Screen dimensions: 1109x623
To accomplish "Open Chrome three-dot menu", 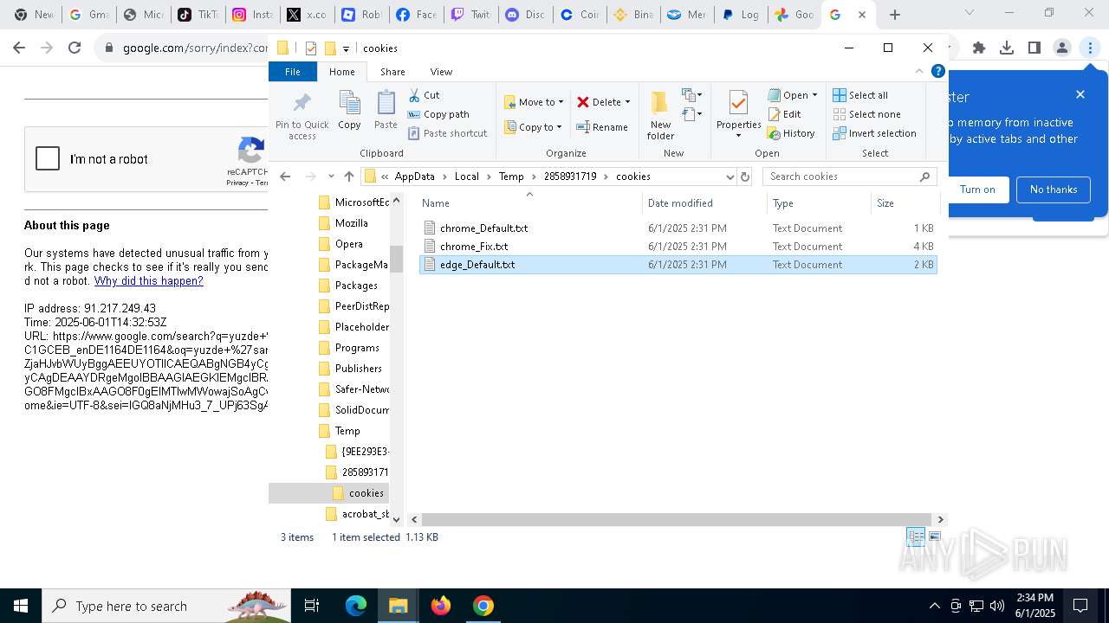I will click(1090, 48).
